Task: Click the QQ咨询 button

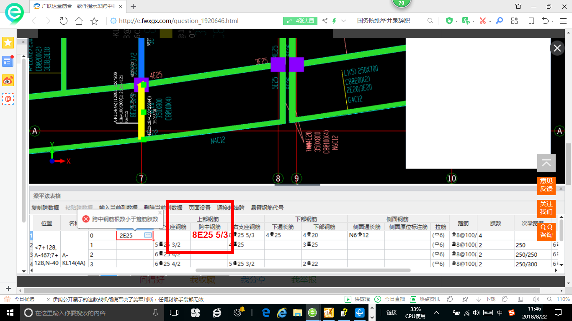Action: [546, 231]
